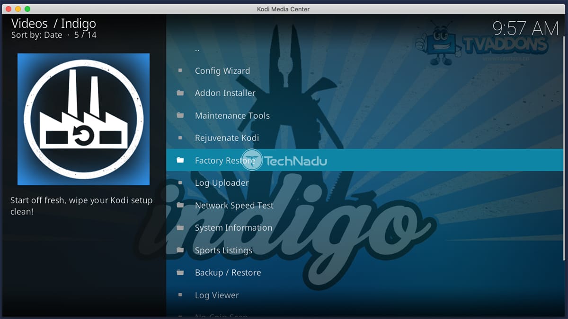Maximize the Kodi window
The height and width of the screenshot is (319, 568).
coord(27,9)
